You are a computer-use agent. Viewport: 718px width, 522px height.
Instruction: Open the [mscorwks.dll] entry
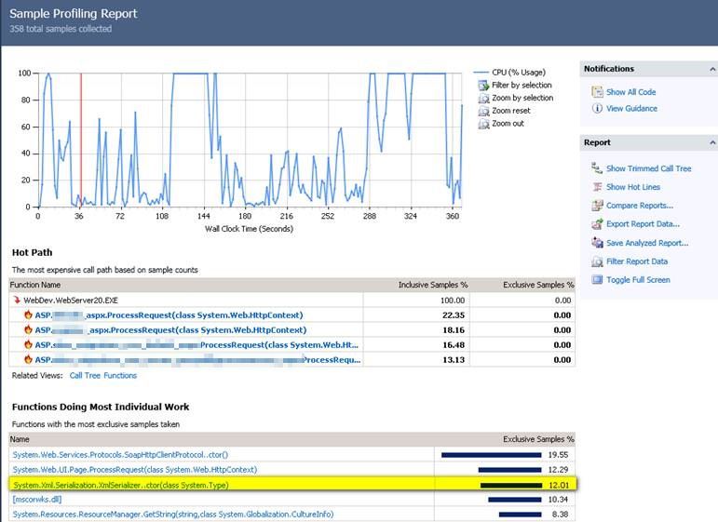pyautogui.click(x=37, y=500)
